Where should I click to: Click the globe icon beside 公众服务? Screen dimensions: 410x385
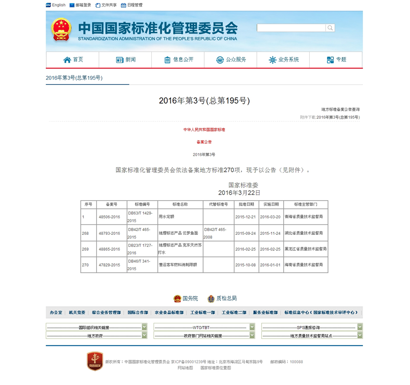coord(220,60)
